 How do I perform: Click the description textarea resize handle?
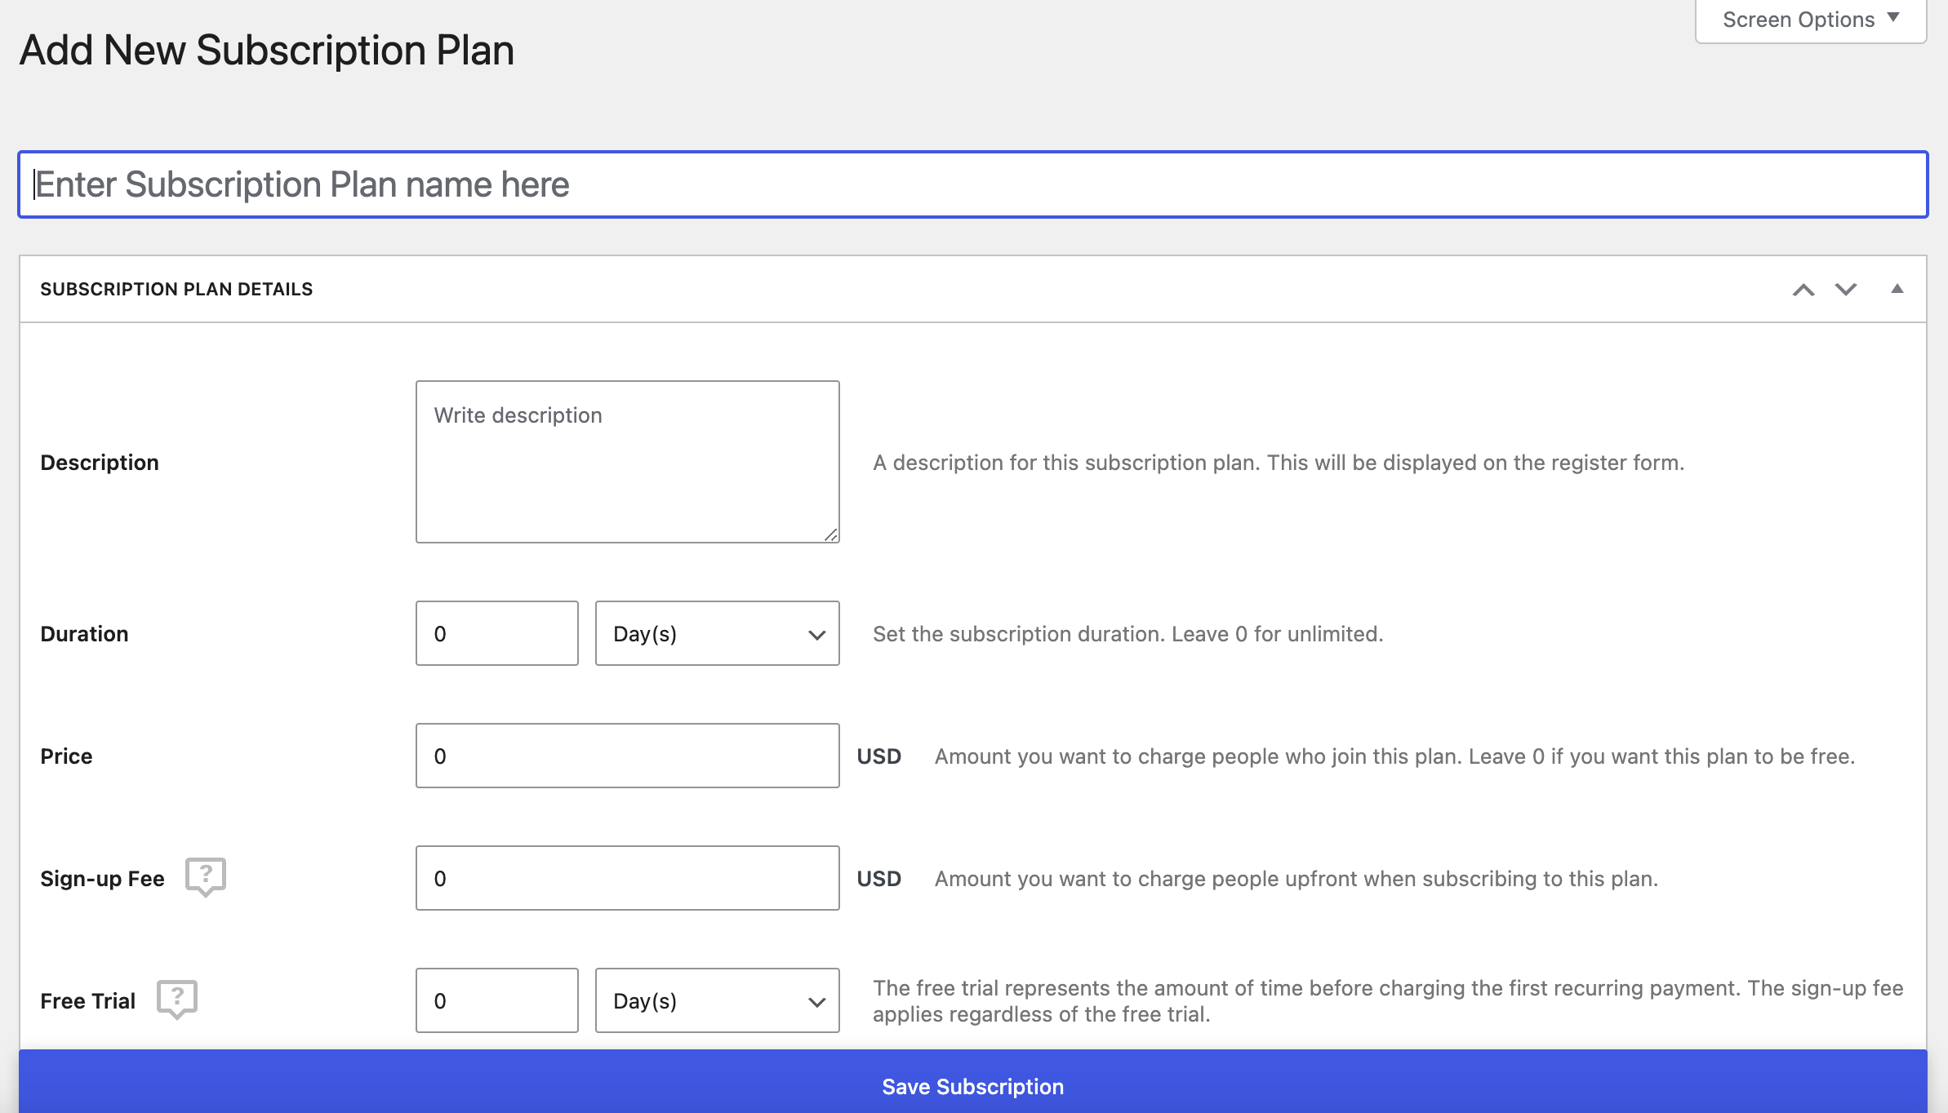830,534
